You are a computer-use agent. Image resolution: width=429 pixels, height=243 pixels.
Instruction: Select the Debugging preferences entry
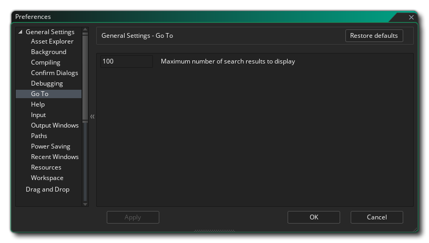(47, 83)
